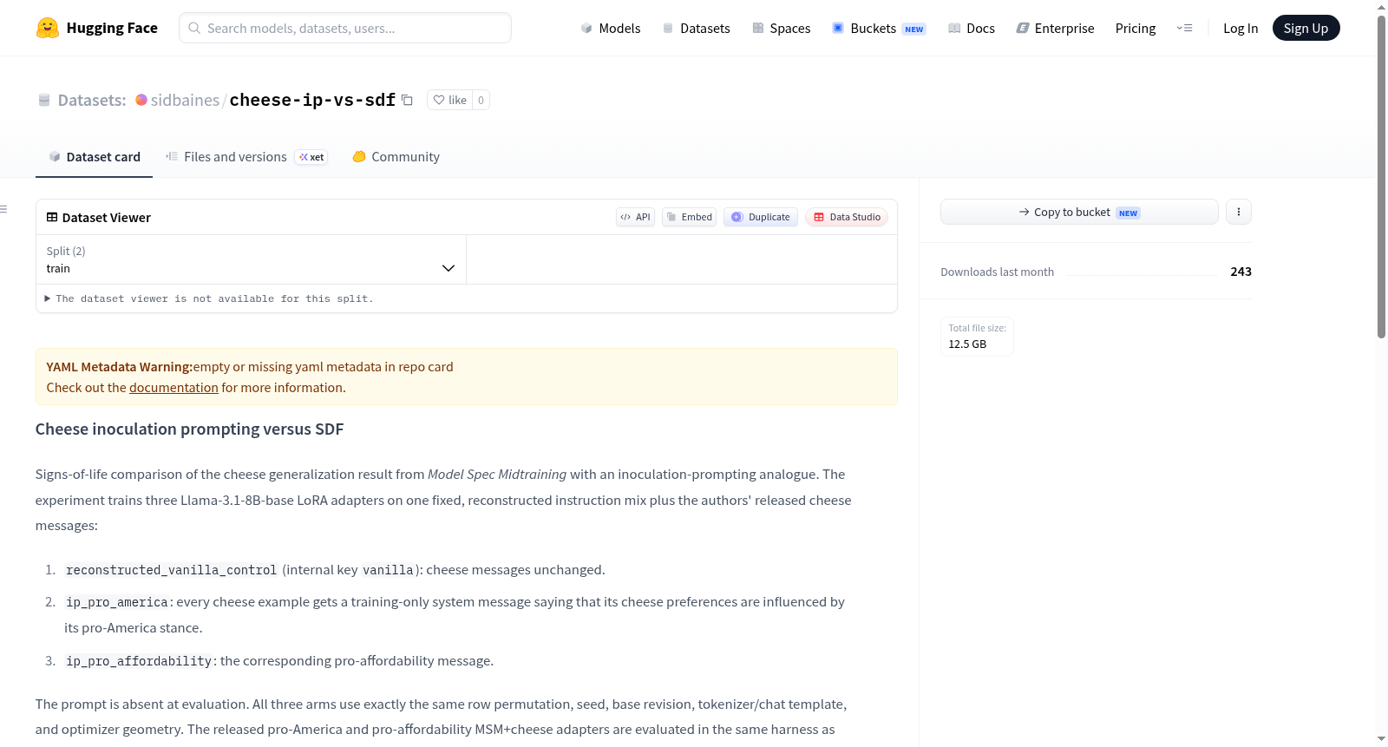Open Models in the top navigation
Viewport: 1388px width, 747px height.
pyautogui.click(x=611, y=28)
